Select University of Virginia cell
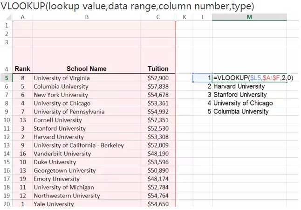The image size is (301, 210). pos(62,78)
